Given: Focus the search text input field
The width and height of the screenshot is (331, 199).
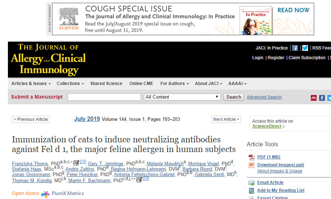Looking at the screenshot, I should (x=104, y=97).
